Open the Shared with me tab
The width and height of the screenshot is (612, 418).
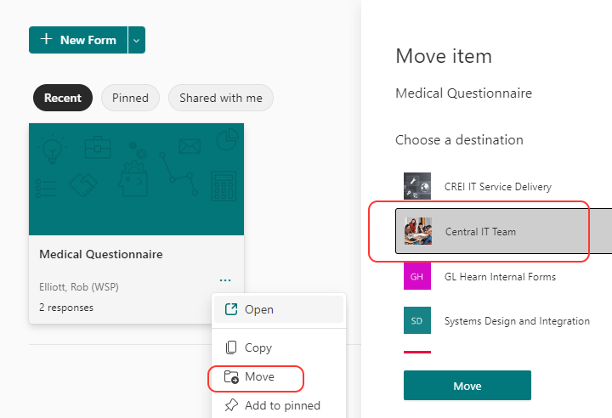pos(221,98)
